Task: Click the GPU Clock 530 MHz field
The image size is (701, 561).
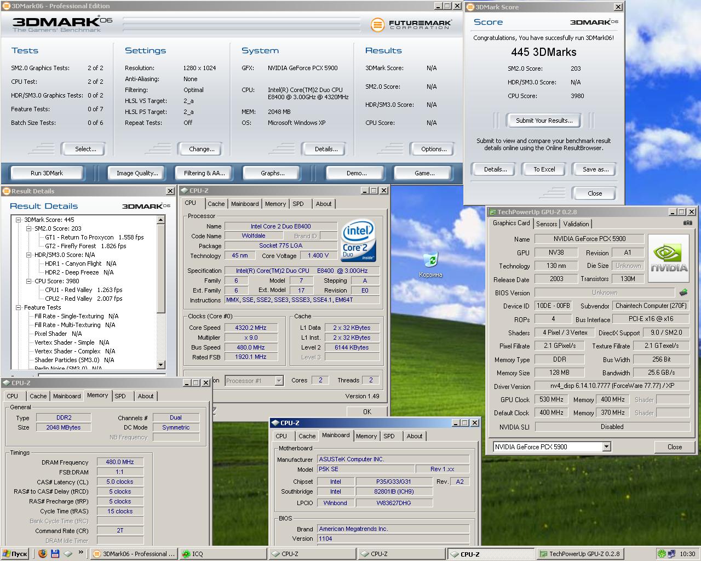Action: [x=551, y=399]
